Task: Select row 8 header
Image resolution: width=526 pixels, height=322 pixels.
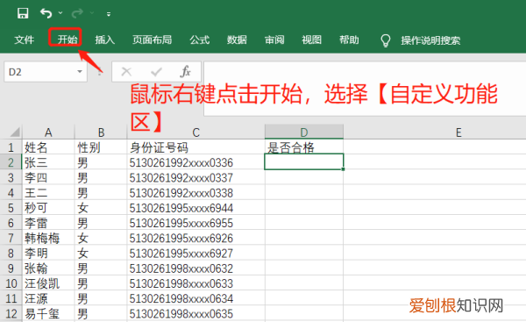Action: point(11,254)
